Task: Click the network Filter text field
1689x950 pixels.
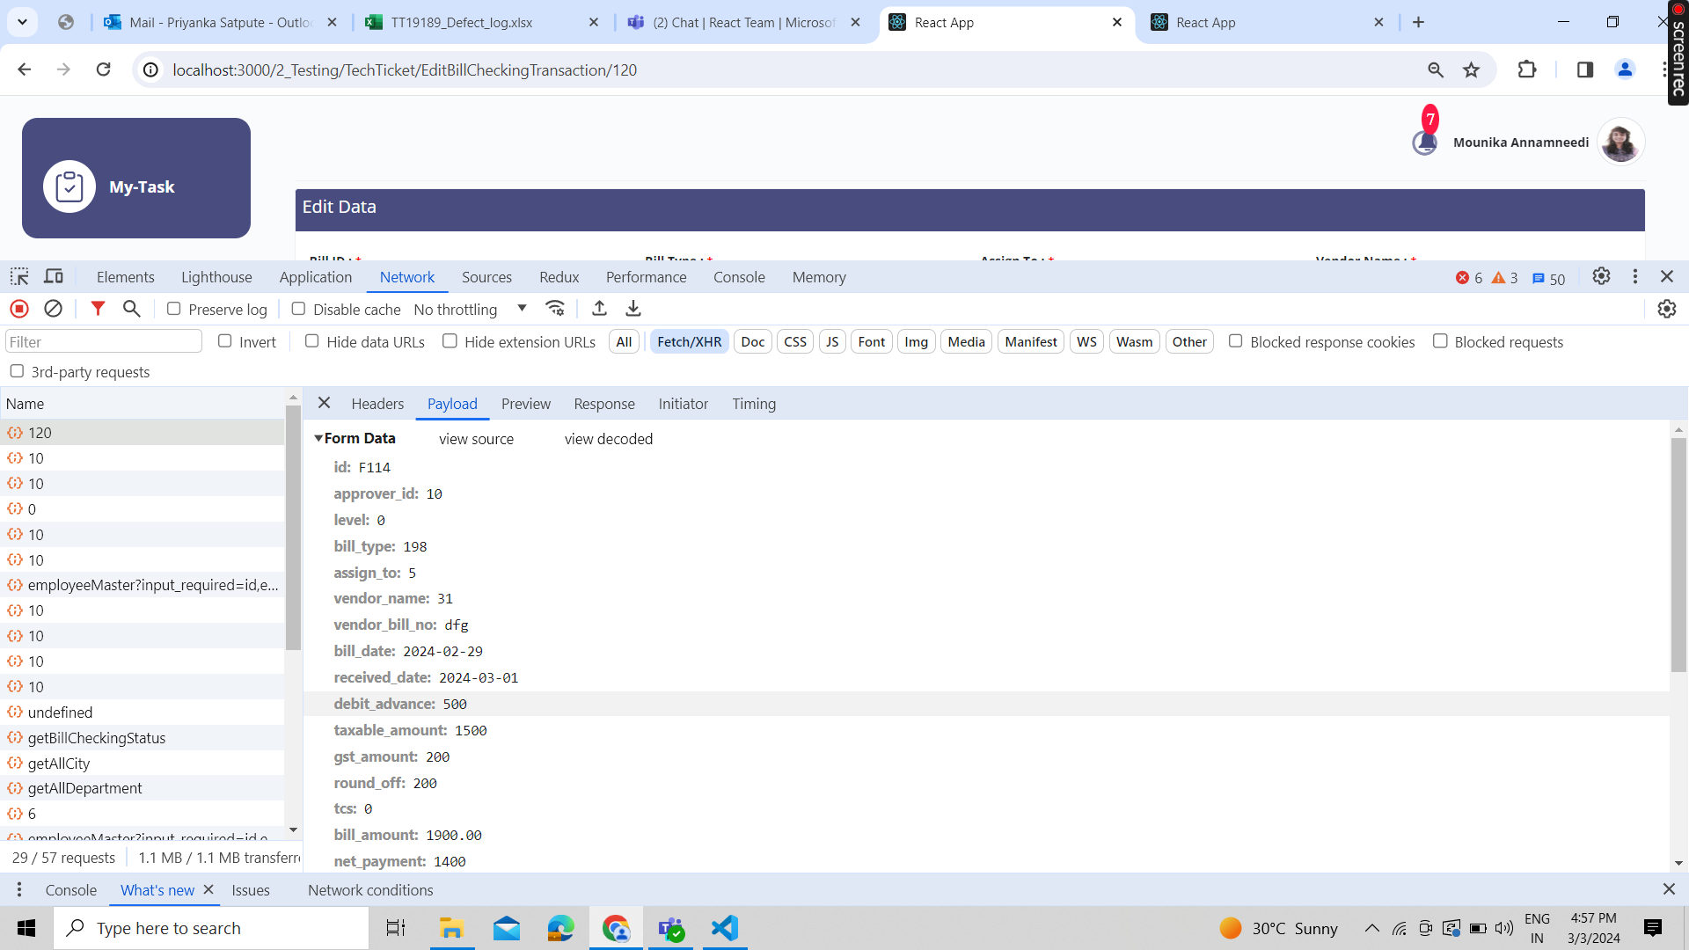Action: [104, 341]
